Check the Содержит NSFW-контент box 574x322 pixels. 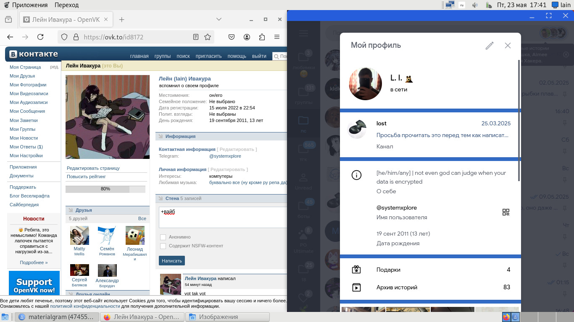tap(163, 246)
